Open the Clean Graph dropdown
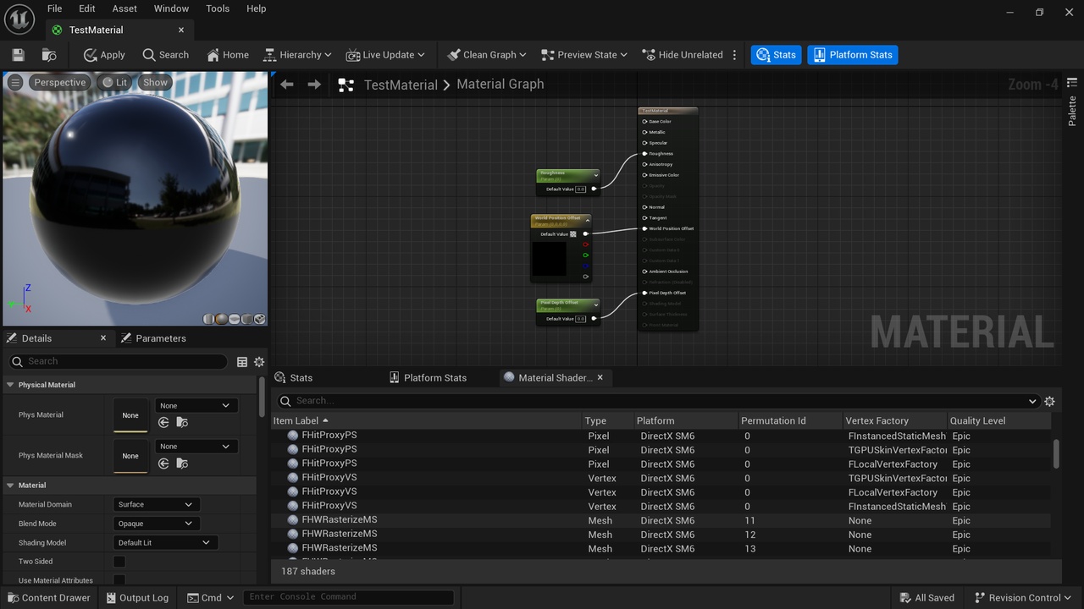The width and height of the screenshot is (1084, 609). point(486,55)
